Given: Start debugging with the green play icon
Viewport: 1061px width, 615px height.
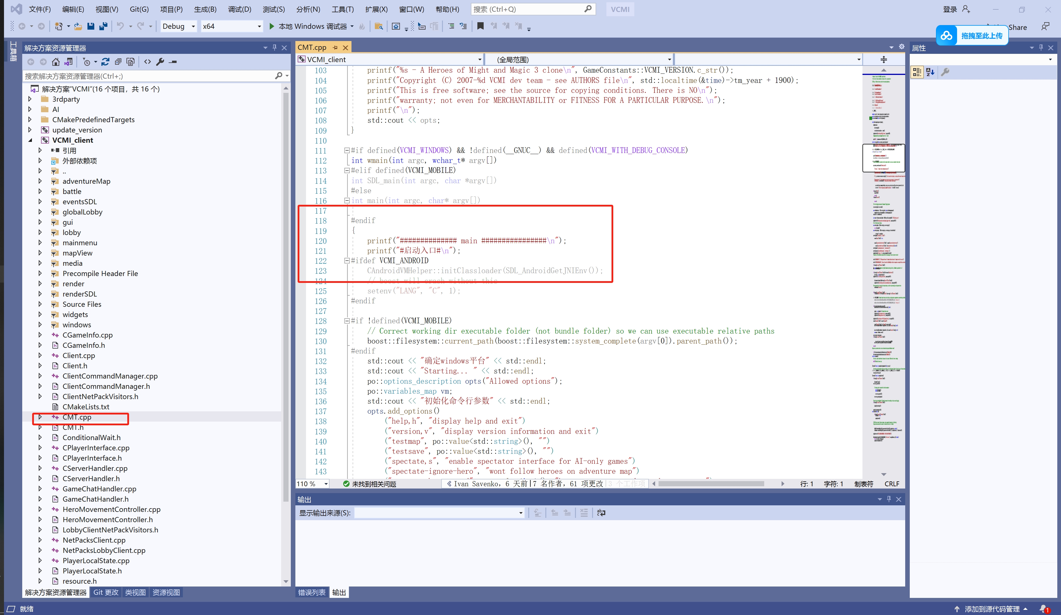Looking at the screenshot, I should click(272, 26).
